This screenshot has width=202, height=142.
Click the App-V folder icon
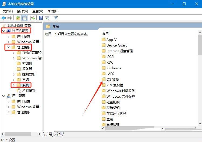104,39
